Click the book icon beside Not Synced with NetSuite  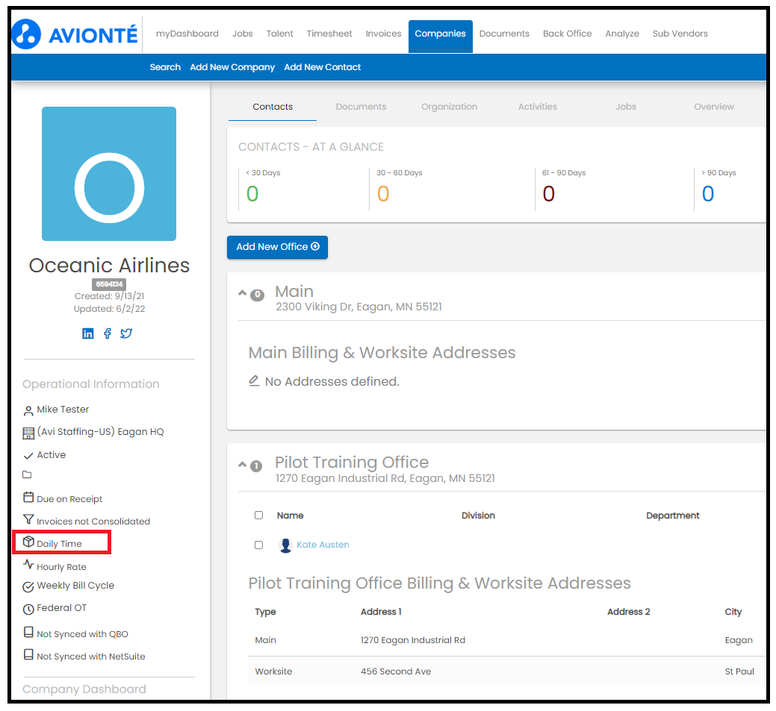(28, 654)
